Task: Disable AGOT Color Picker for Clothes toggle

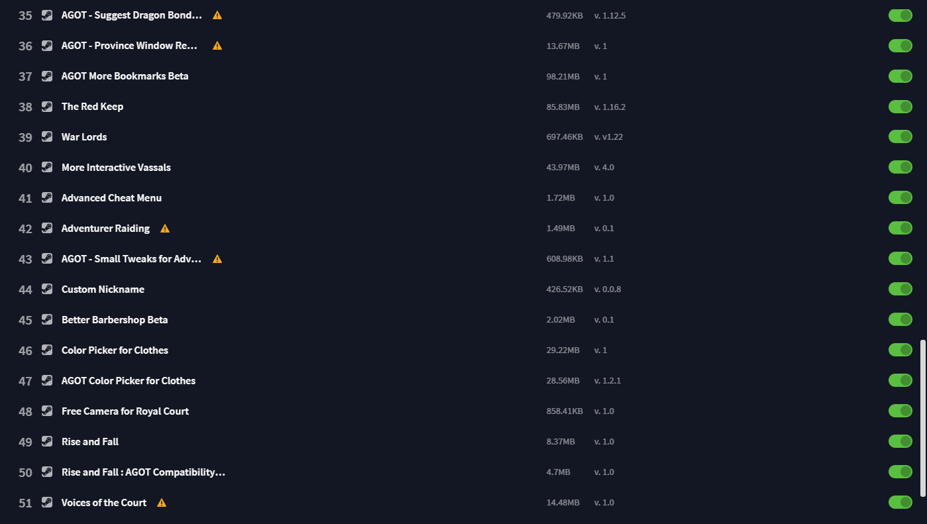Action: [900, 380]
